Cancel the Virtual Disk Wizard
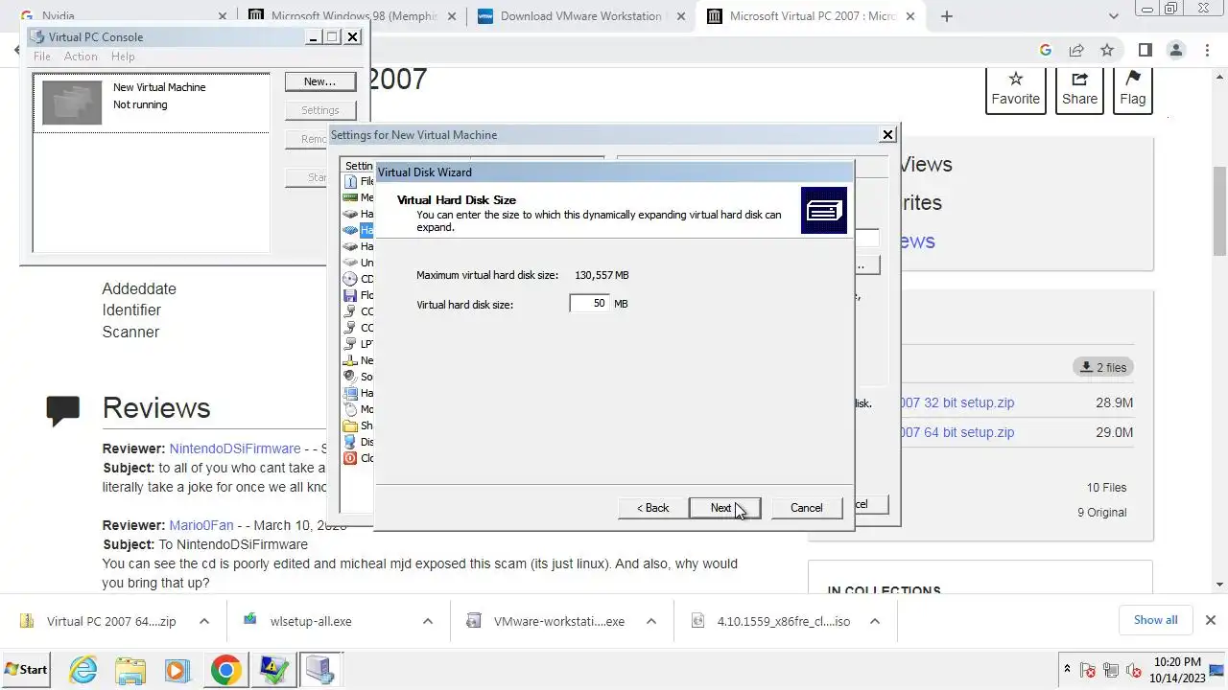This screenshot has height=690, width=1228. pyautogui.click(x=806, y=508)
